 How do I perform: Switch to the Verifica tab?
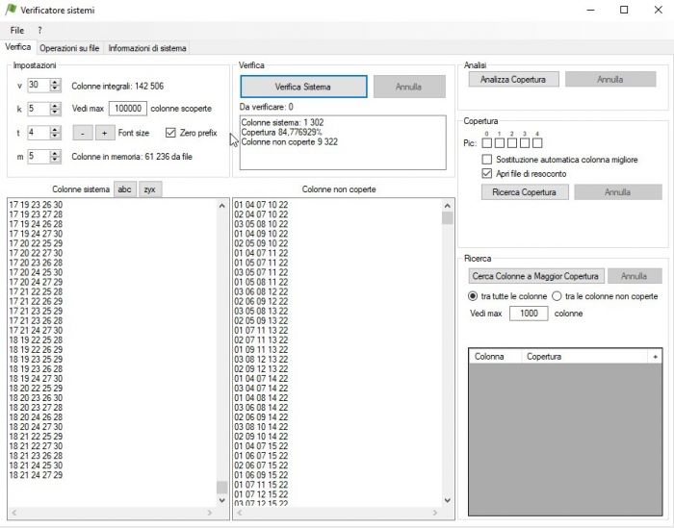(18, 47)
